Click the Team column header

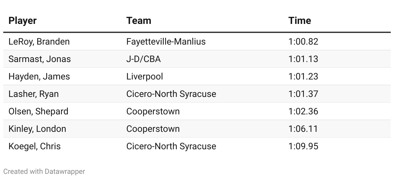tap(139, 21)
